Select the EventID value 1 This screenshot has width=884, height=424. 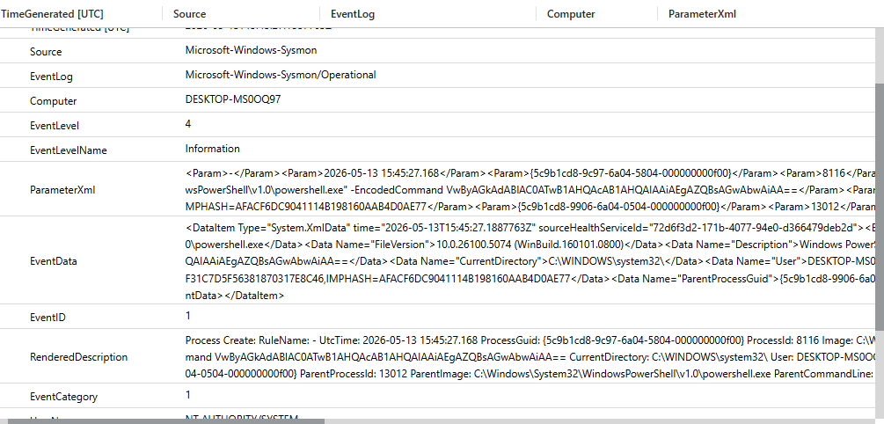tap(187, 316)
